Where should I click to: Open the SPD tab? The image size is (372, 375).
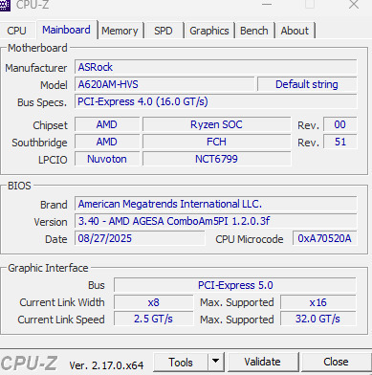coord(164,31)
